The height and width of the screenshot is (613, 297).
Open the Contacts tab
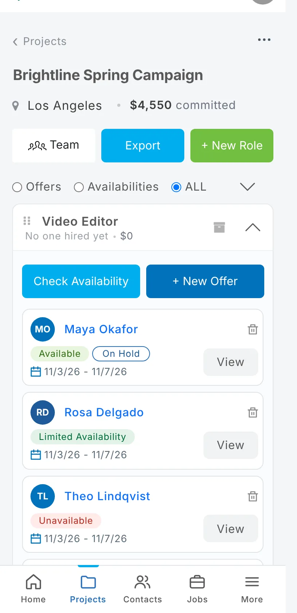coord(143,589)
